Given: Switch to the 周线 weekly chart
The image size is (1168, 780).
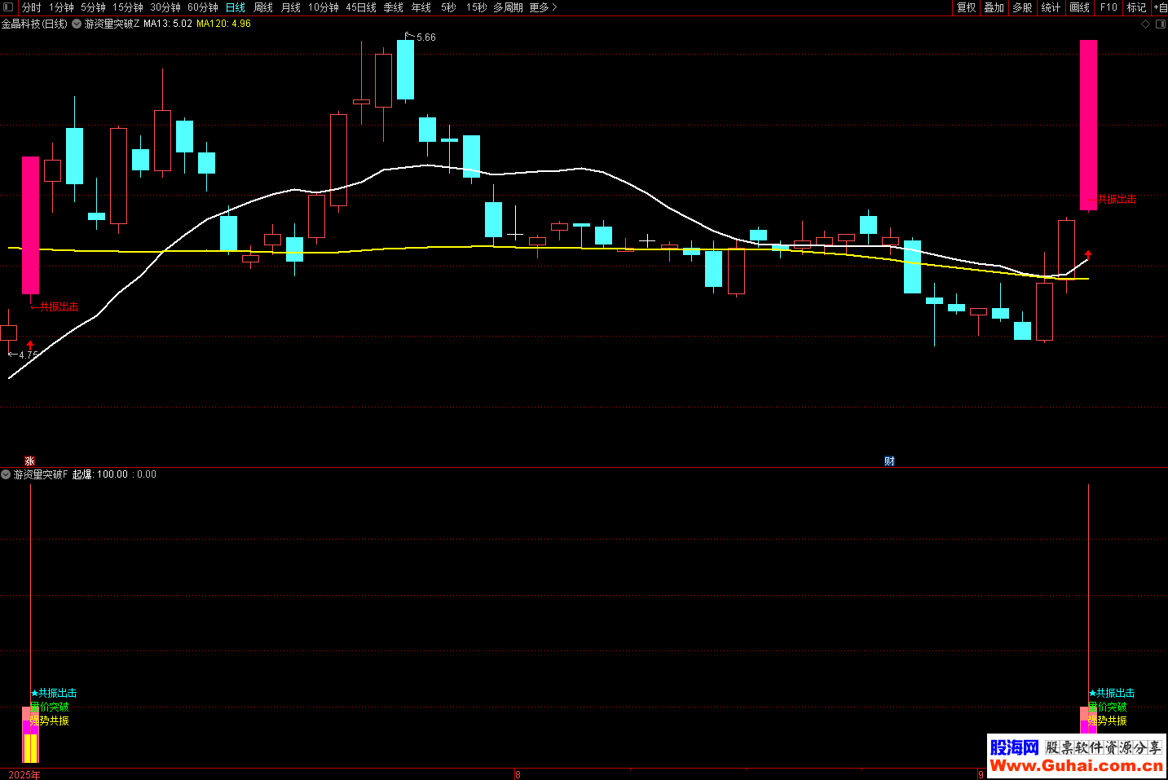Looking at the screenshot, I should [x=263, y=7].
